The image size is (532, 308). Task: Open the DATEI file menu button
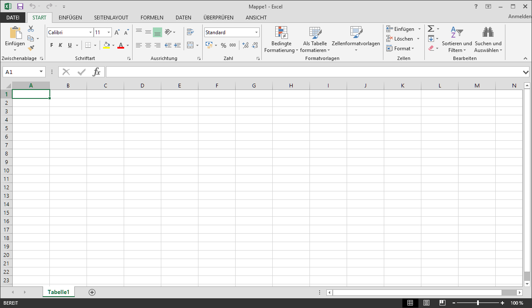[13, 18]
